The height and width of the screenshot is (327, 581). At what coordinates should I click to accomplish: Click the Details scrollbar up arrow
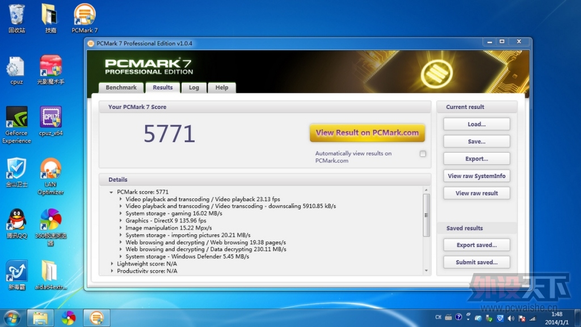(426, 190)
